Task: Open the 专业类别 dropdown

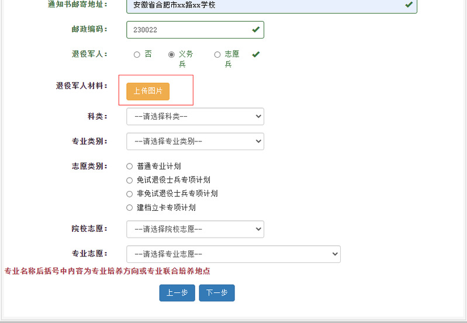Action: [195, 141]
